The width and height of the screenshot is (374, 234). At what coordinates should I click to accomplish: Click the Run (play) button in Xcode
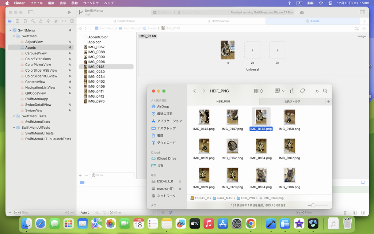(69, 12)
